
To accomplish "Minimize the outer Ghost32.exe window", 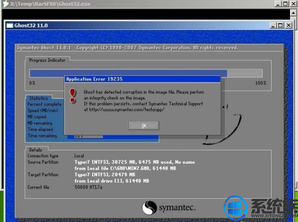I will tap(278, 4).
